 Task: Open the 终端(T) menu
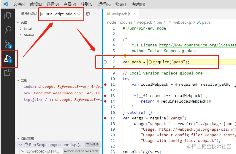pyautogui.click(x=121, y=4)
